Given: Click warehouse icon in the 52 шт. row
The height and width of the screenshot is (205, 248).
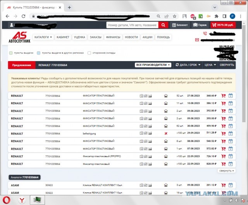Looking at the screenshot, I should [166, 96].
